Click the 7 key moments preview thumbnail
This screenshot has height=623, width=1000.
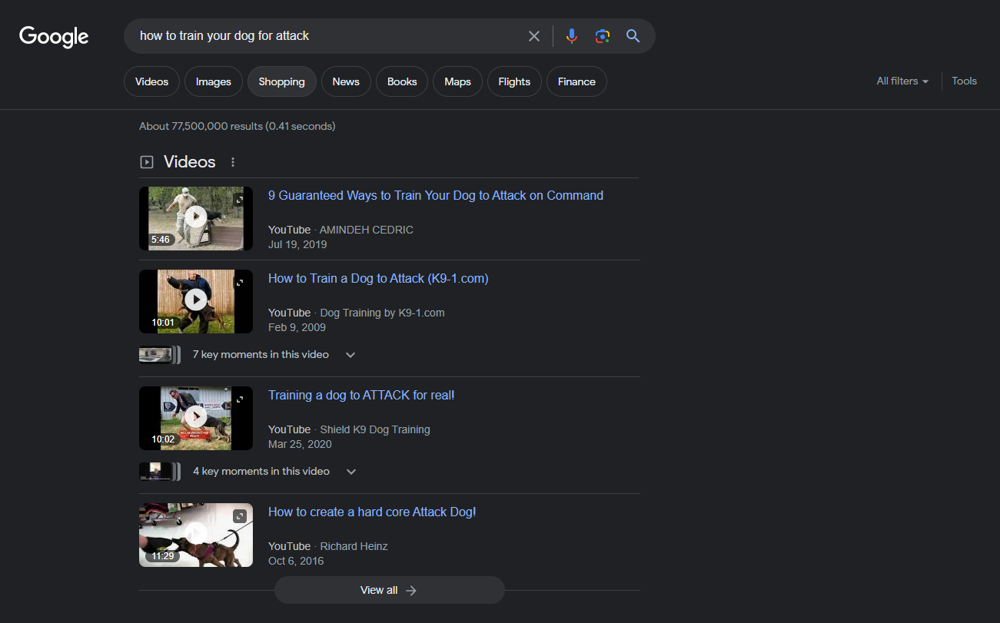coord(159,355)
